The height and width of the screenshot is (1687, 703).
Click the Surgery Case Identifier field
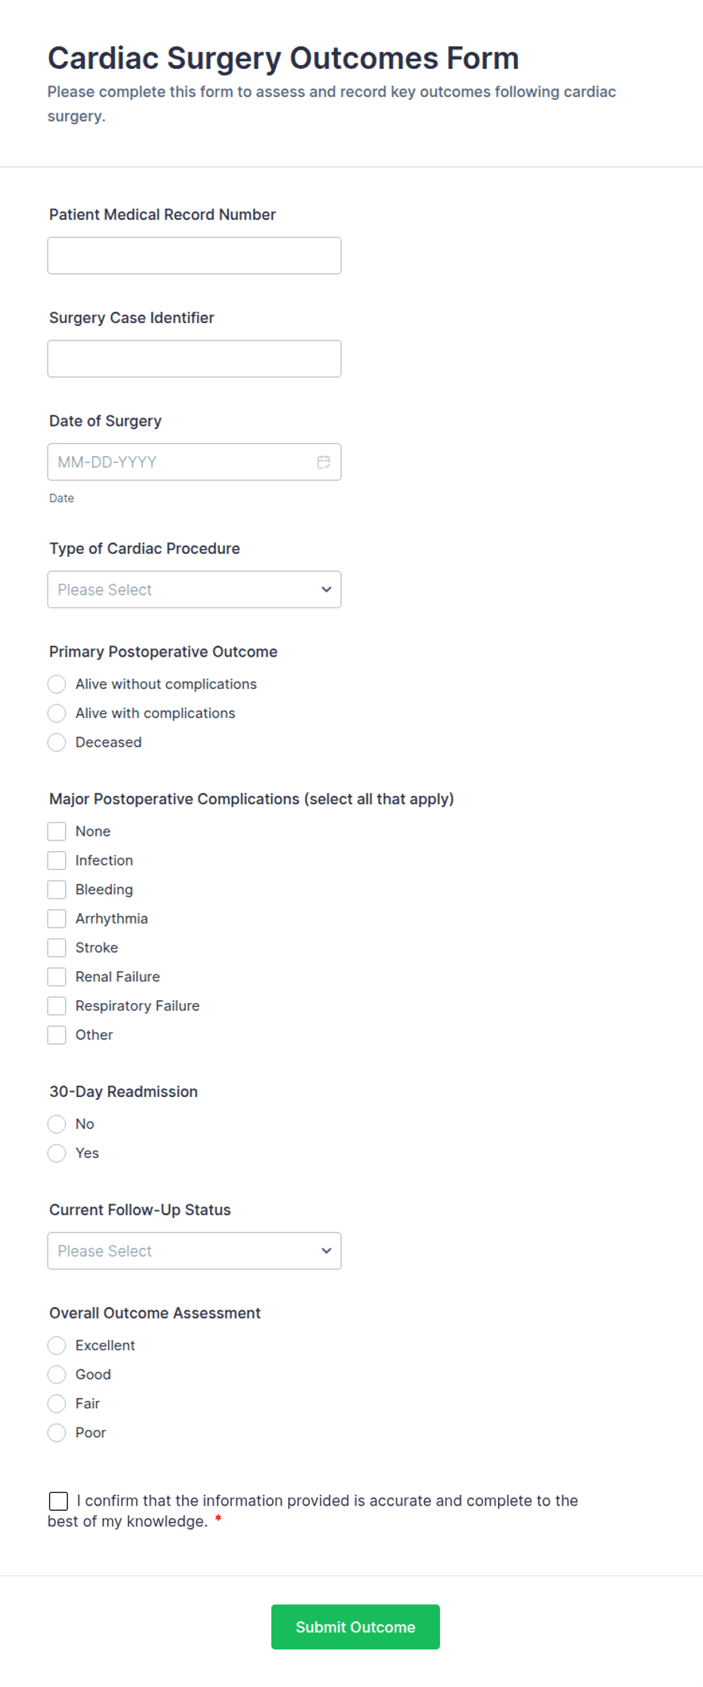pos(194,358)
